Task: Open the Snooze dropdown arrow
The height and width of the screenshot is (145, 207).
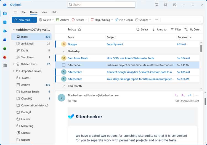Action: (x=150, y=20)
